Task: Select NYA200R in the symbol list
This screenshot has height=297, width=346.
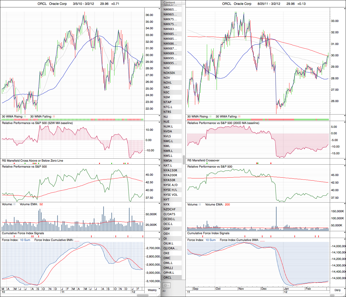Action: tap(172, 175)
